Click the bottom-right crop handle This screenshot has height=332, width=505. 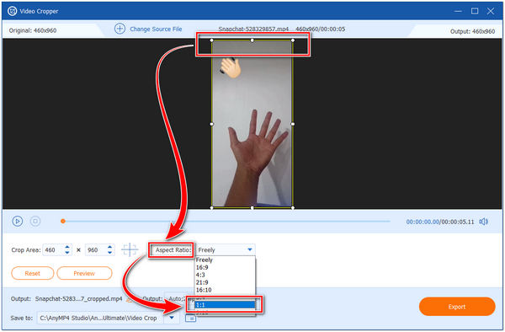pyautogui.click(x=293, y=208)
